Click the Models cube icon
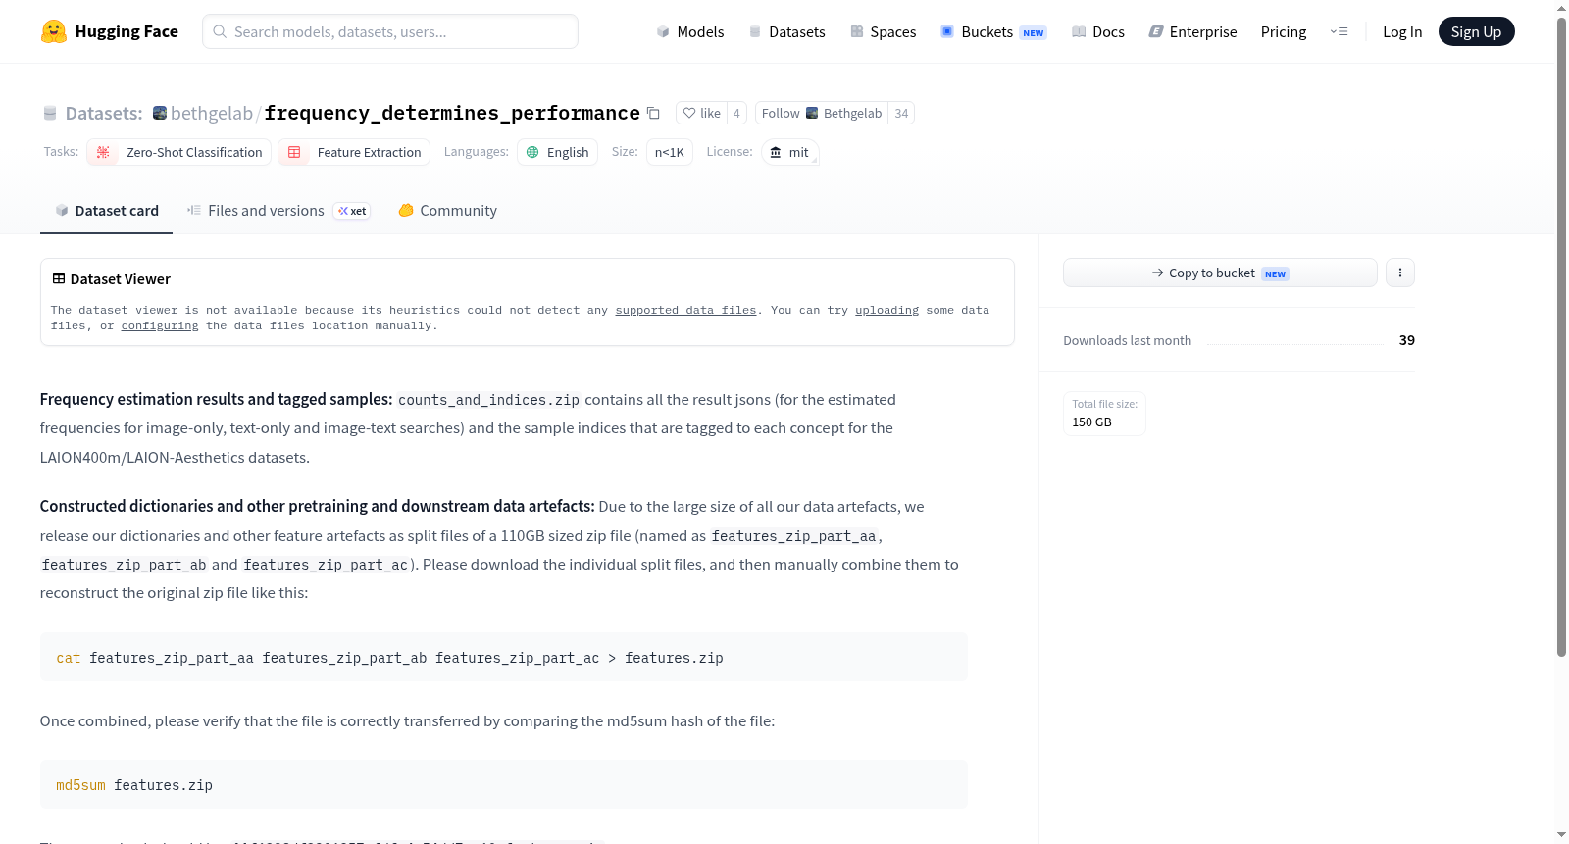Image resolution: width=1569 pixels, height=844 pixels. (x=663, y=31)
